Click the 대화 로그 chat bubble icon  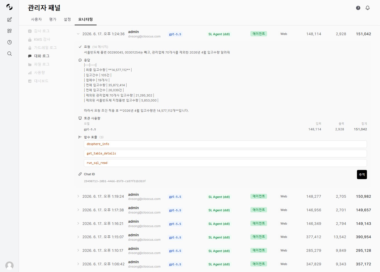(x=30, y=56)
